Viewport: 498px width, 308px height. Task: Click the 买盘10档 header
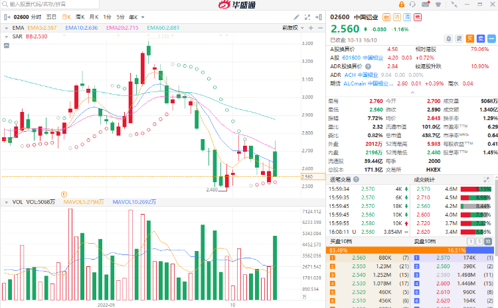(341, 242)
